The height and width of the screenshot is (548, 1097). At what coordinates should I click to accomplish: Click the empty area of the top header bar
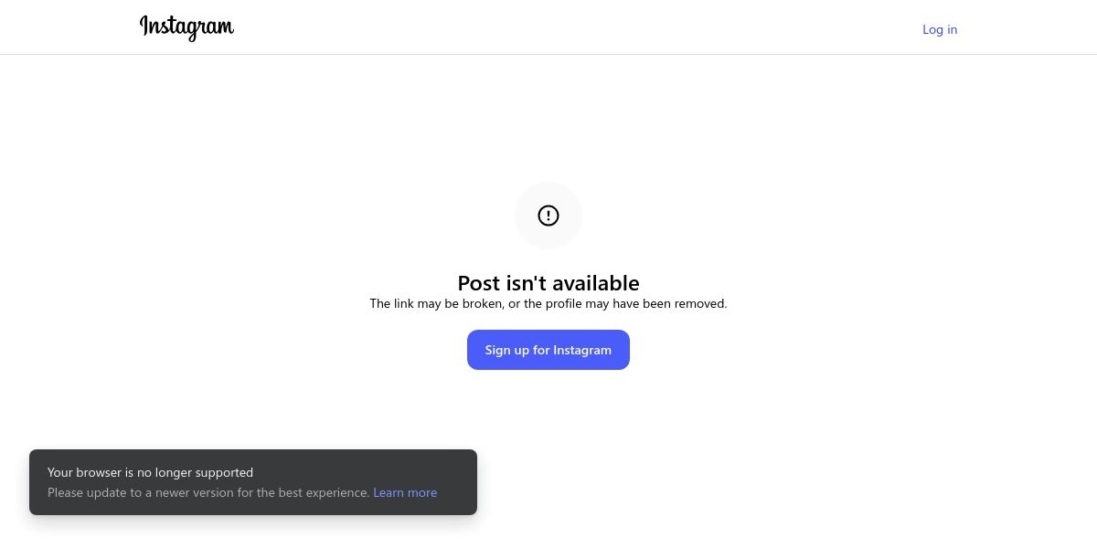pos(576,27)
